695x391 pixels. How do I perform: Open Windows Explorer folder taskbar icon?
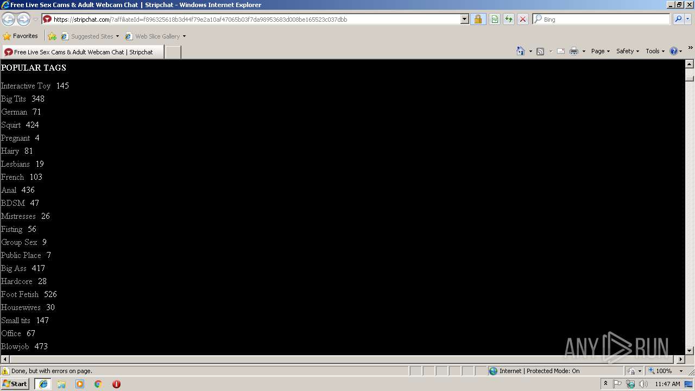[61, 384]
